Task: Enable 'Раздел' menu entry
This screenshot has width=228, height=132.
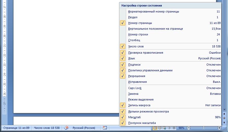Action: click(170, 17)
